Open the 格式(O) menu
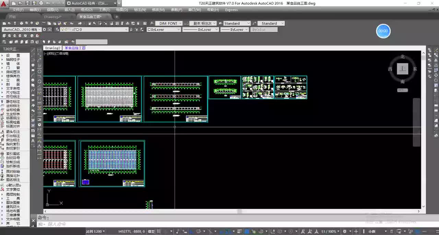Image resolution: width=439 pixels, height=235 pixels. (x=87, y=10)
